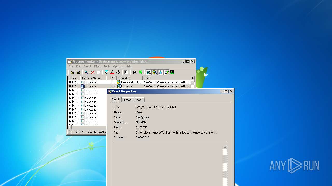The image size is (332, 186).
Task: Close the Event Properties dialog
Action: tap(231, 91)
